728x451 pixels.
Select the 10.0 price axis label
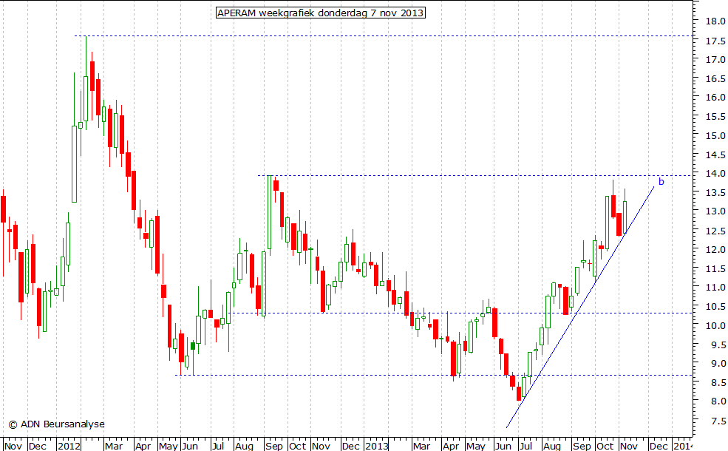tap(715, 325)
